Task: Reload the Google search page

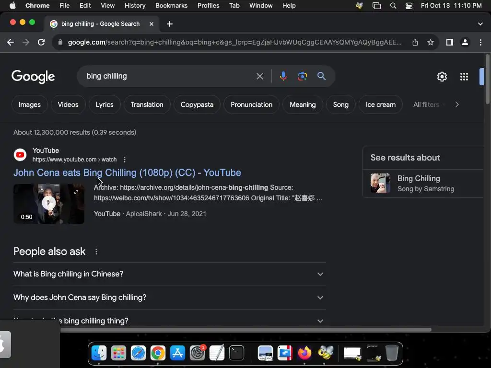Action: tap(41, 42)
